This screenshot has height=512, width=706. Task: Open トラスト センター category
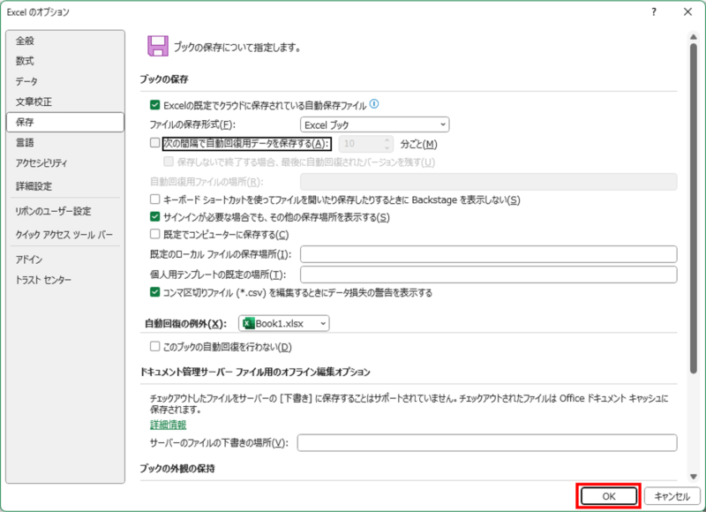click(65, 280)
